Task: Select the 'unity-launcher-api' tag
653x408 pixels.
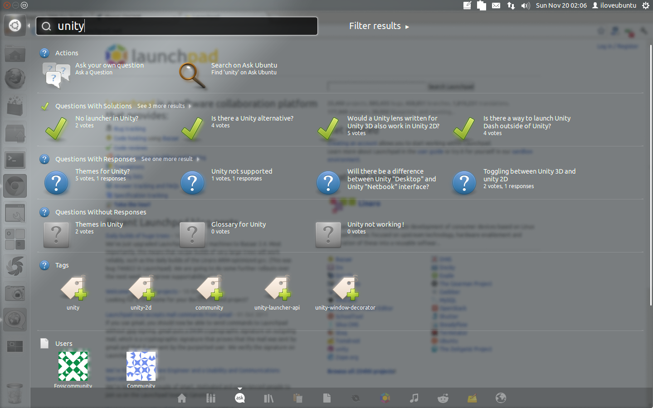Action: coord(277,293)
